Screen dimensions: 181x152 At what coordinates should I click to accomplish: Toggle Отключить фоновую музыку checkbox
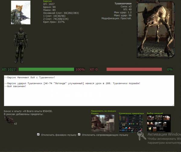click(38, 134)
